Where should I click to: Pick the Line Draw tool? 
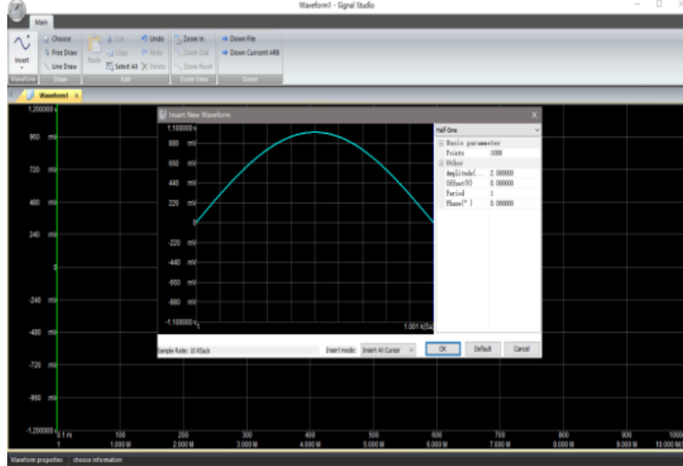click(62, 66)
